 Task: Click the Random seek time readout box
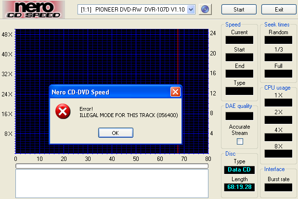pos(279,40)
